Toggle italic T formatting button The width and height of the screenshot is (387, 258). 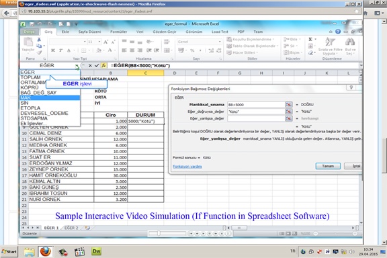60,50
